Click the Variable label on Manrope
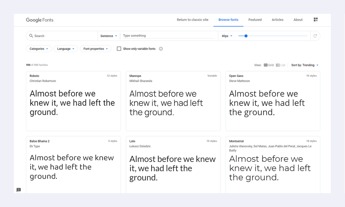The image size is (345, 207). click(212, 76)
